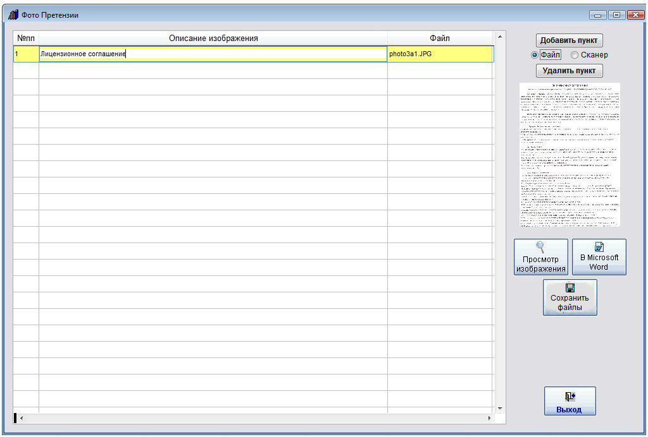Click the photo3a1.JPG file cell

(440, 54)
